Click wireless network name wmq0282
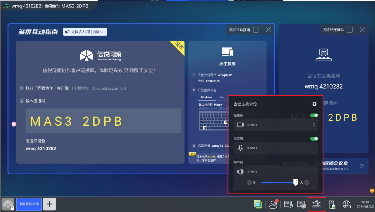The height and width of the screenshot is (212, 375). point(225,75)
